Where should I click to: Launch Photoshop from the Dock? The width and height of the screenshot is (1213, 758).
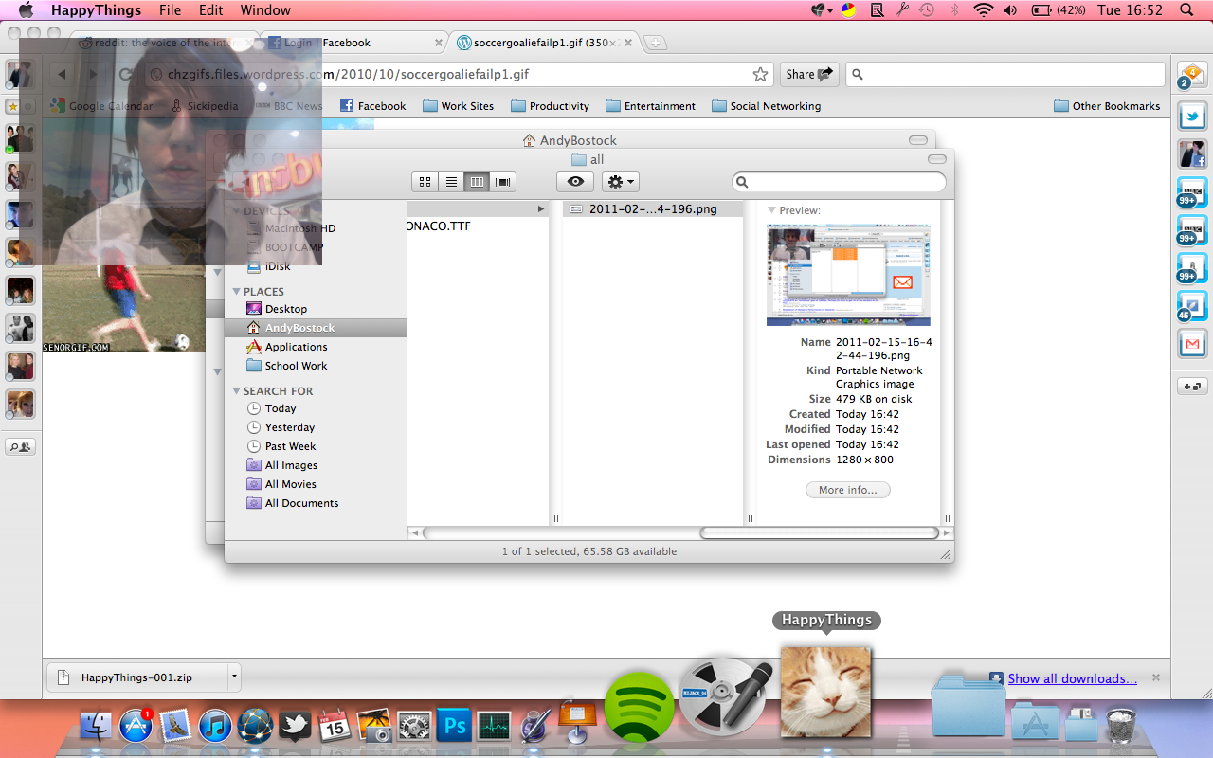[x=454, y=727]
